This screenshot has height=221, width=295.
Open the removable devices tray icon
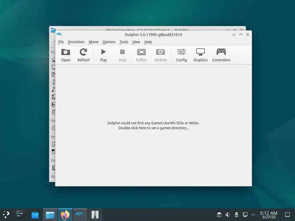[237, 215]
